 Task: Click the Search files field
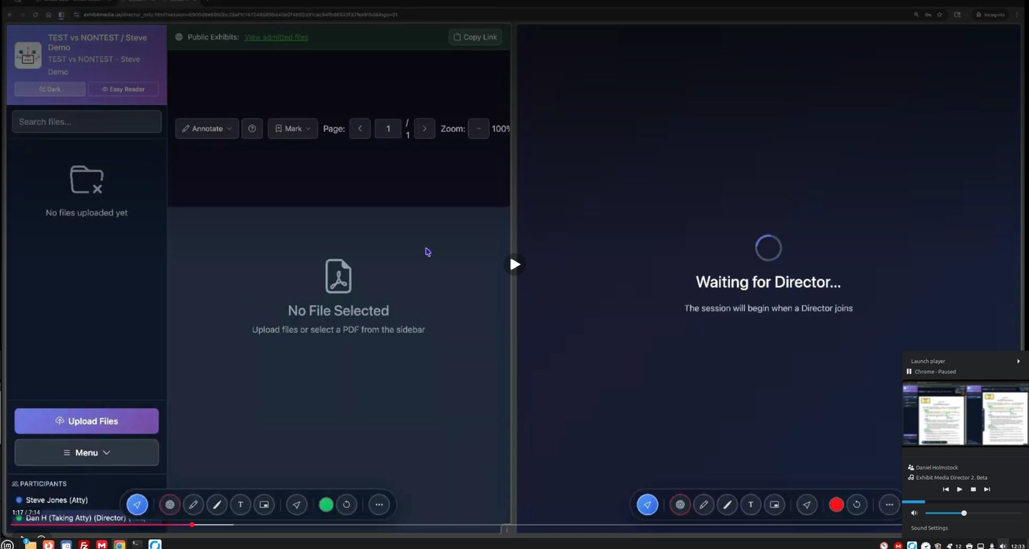click(x=87, y=121)
